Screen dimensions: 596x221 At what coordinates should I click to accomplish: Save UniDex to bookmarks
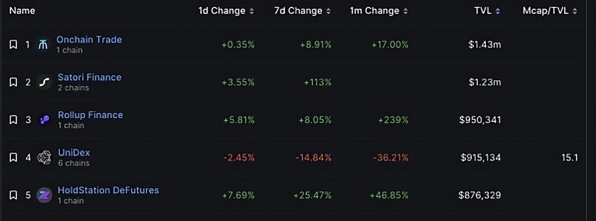(13, 158)
